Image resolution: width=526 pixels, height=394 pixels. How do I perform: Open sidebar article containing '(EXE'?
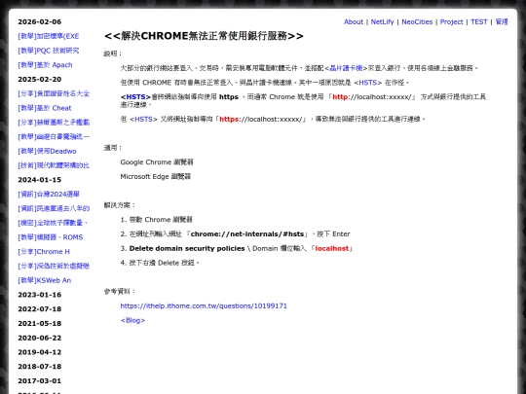point(49,36)
